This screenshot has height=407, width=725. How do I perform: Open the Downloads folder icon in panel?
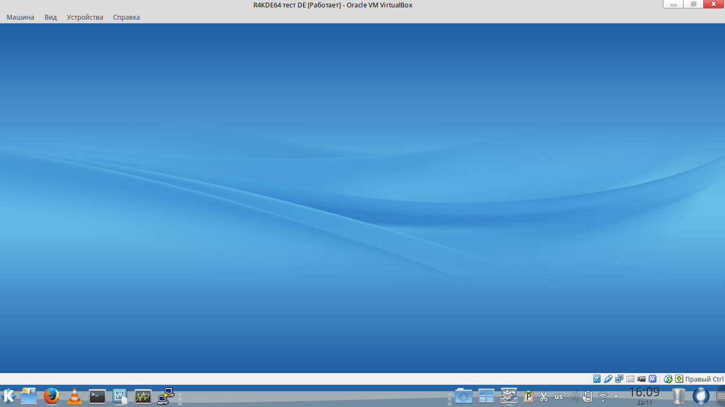point(463,396)
